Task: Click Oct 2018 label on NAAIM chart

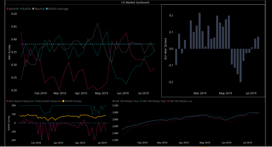Action: [36, 143]
